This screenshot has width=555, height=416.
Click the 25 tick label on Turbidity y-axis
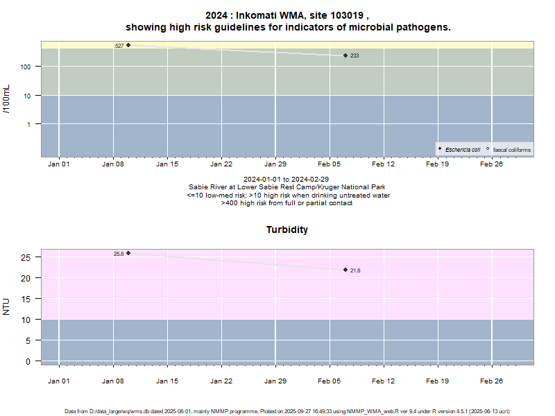(26, 257)
